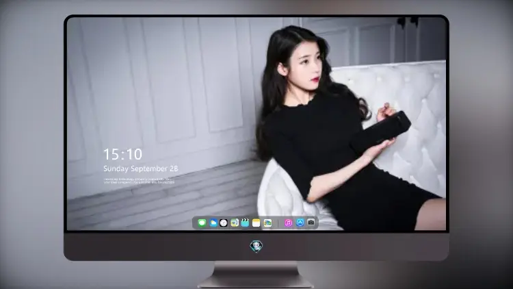
Task: Open the Camera app in dock
Action: click(311, 223)
